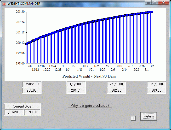Click the 201.61 predicted weight field
The height and width of the screenshot is (130, 171).
(76, 91)
